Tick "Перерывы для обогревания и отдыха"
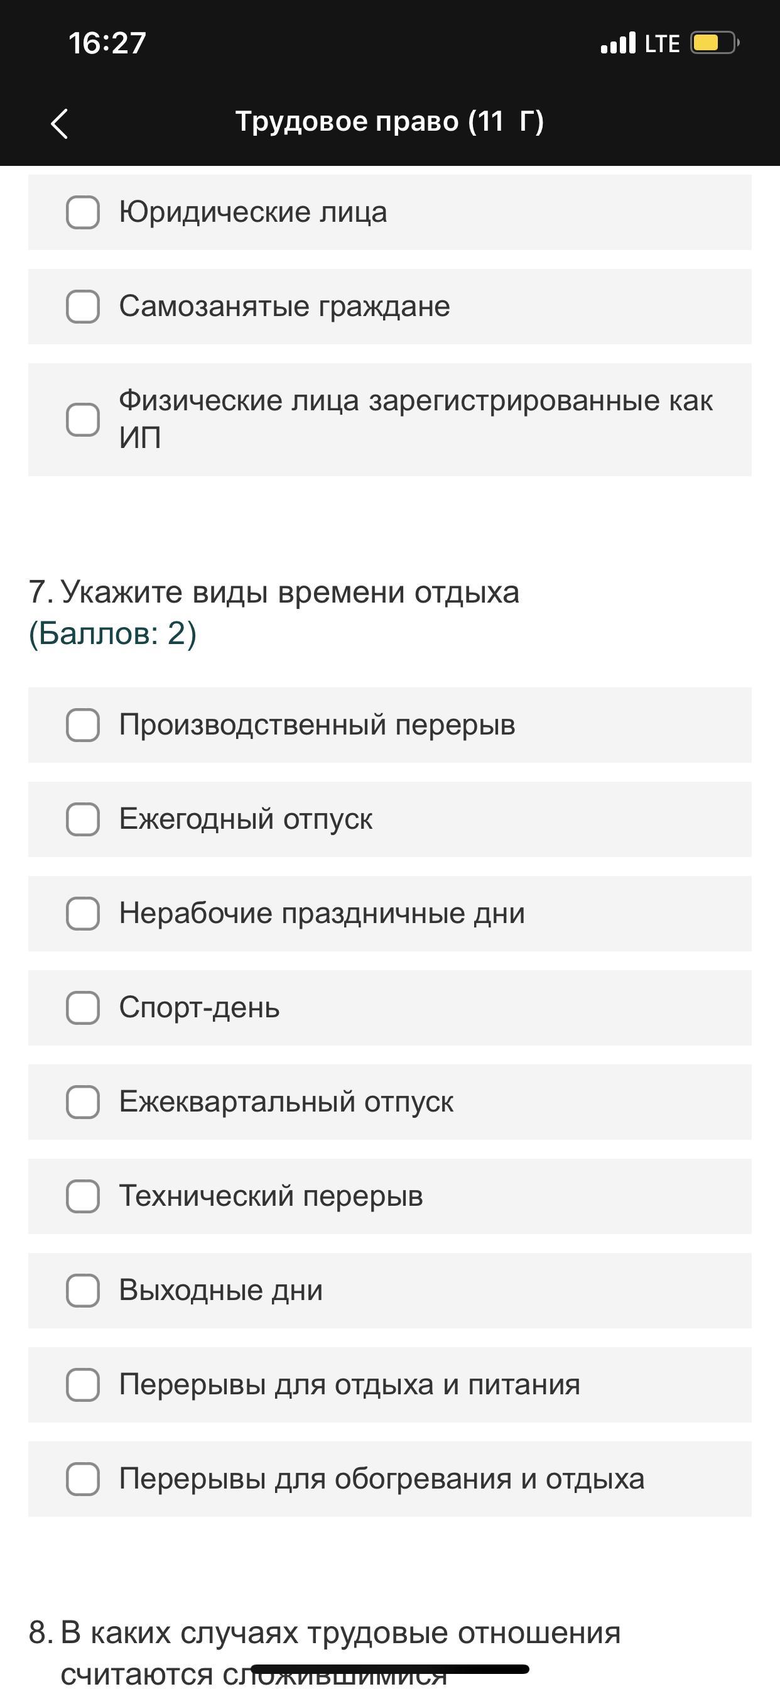This screenshot has height=1689, width=780. pyautogui.click(x=83, y=1479)
